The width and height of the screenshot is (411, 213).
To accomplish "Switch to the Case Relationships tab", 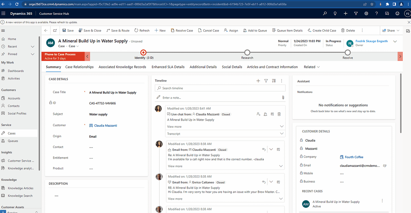I will [x=79, y=67].
